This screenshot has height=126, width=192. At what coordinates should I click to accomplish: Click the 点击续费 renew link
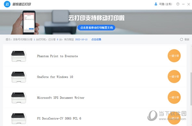(x=96, y=39)
